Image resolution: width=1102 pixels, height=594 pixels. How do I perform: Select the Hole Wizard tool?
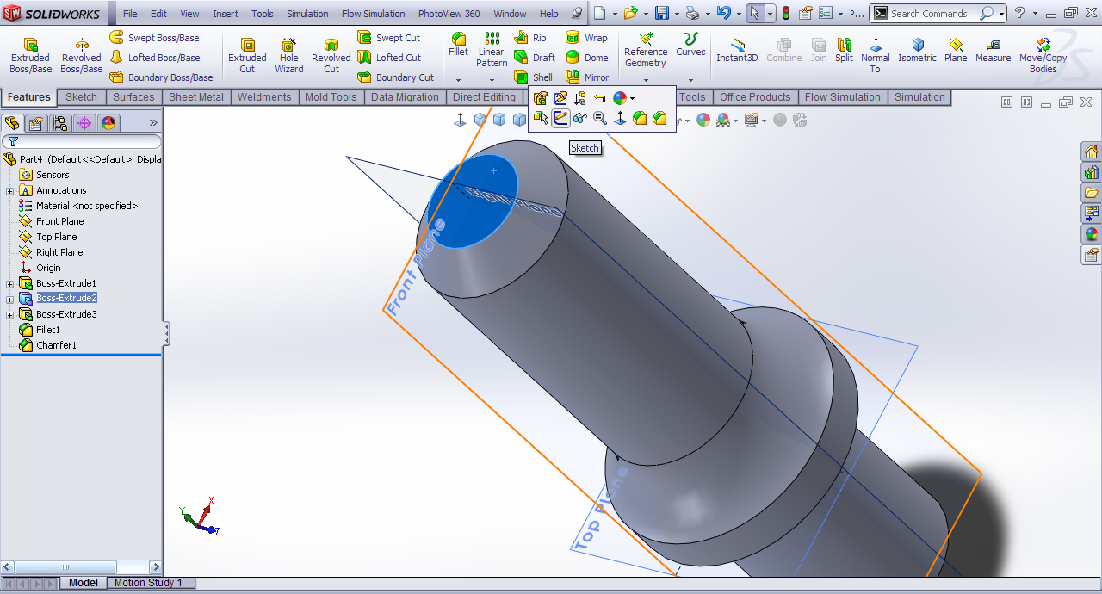coord(288,55)
